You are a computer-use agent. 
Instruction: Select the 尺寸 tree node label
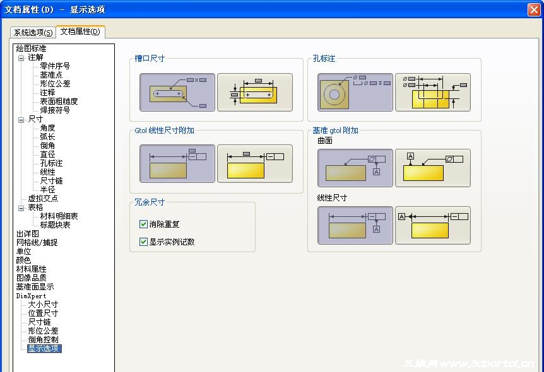point(35,119)
